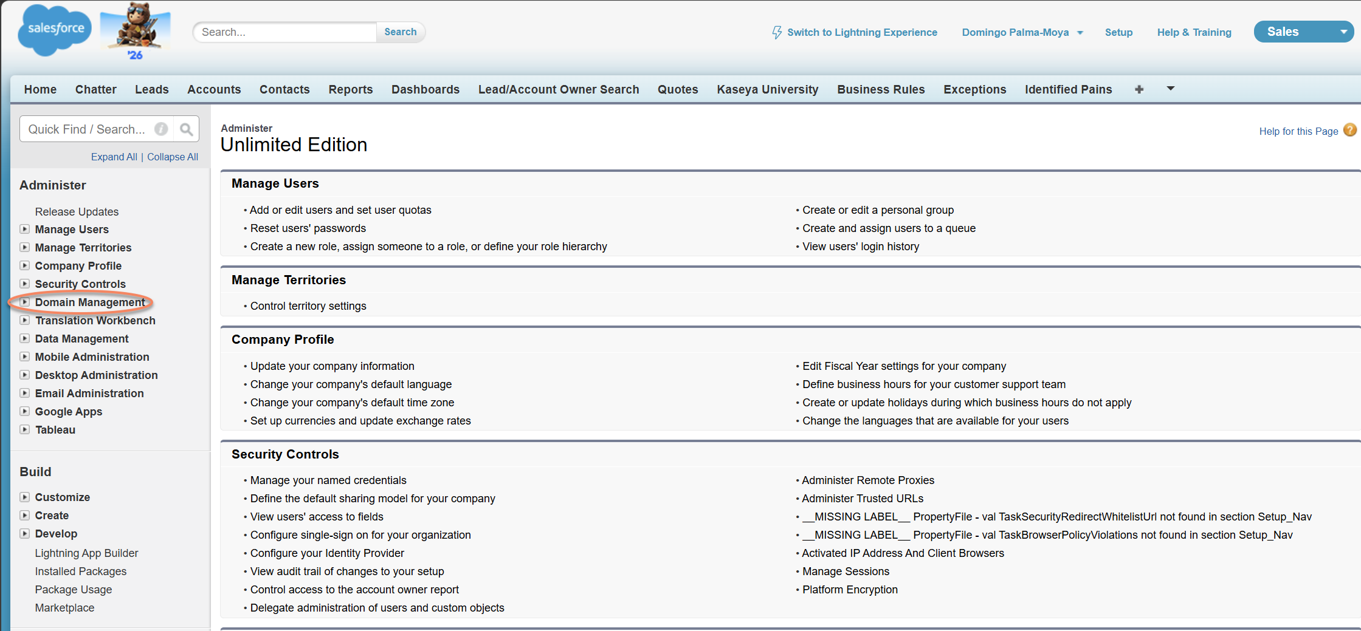This screenshot has width=1361, height=631.
Task: Select the Exceptions tab
Action: [x=975, y=89]
